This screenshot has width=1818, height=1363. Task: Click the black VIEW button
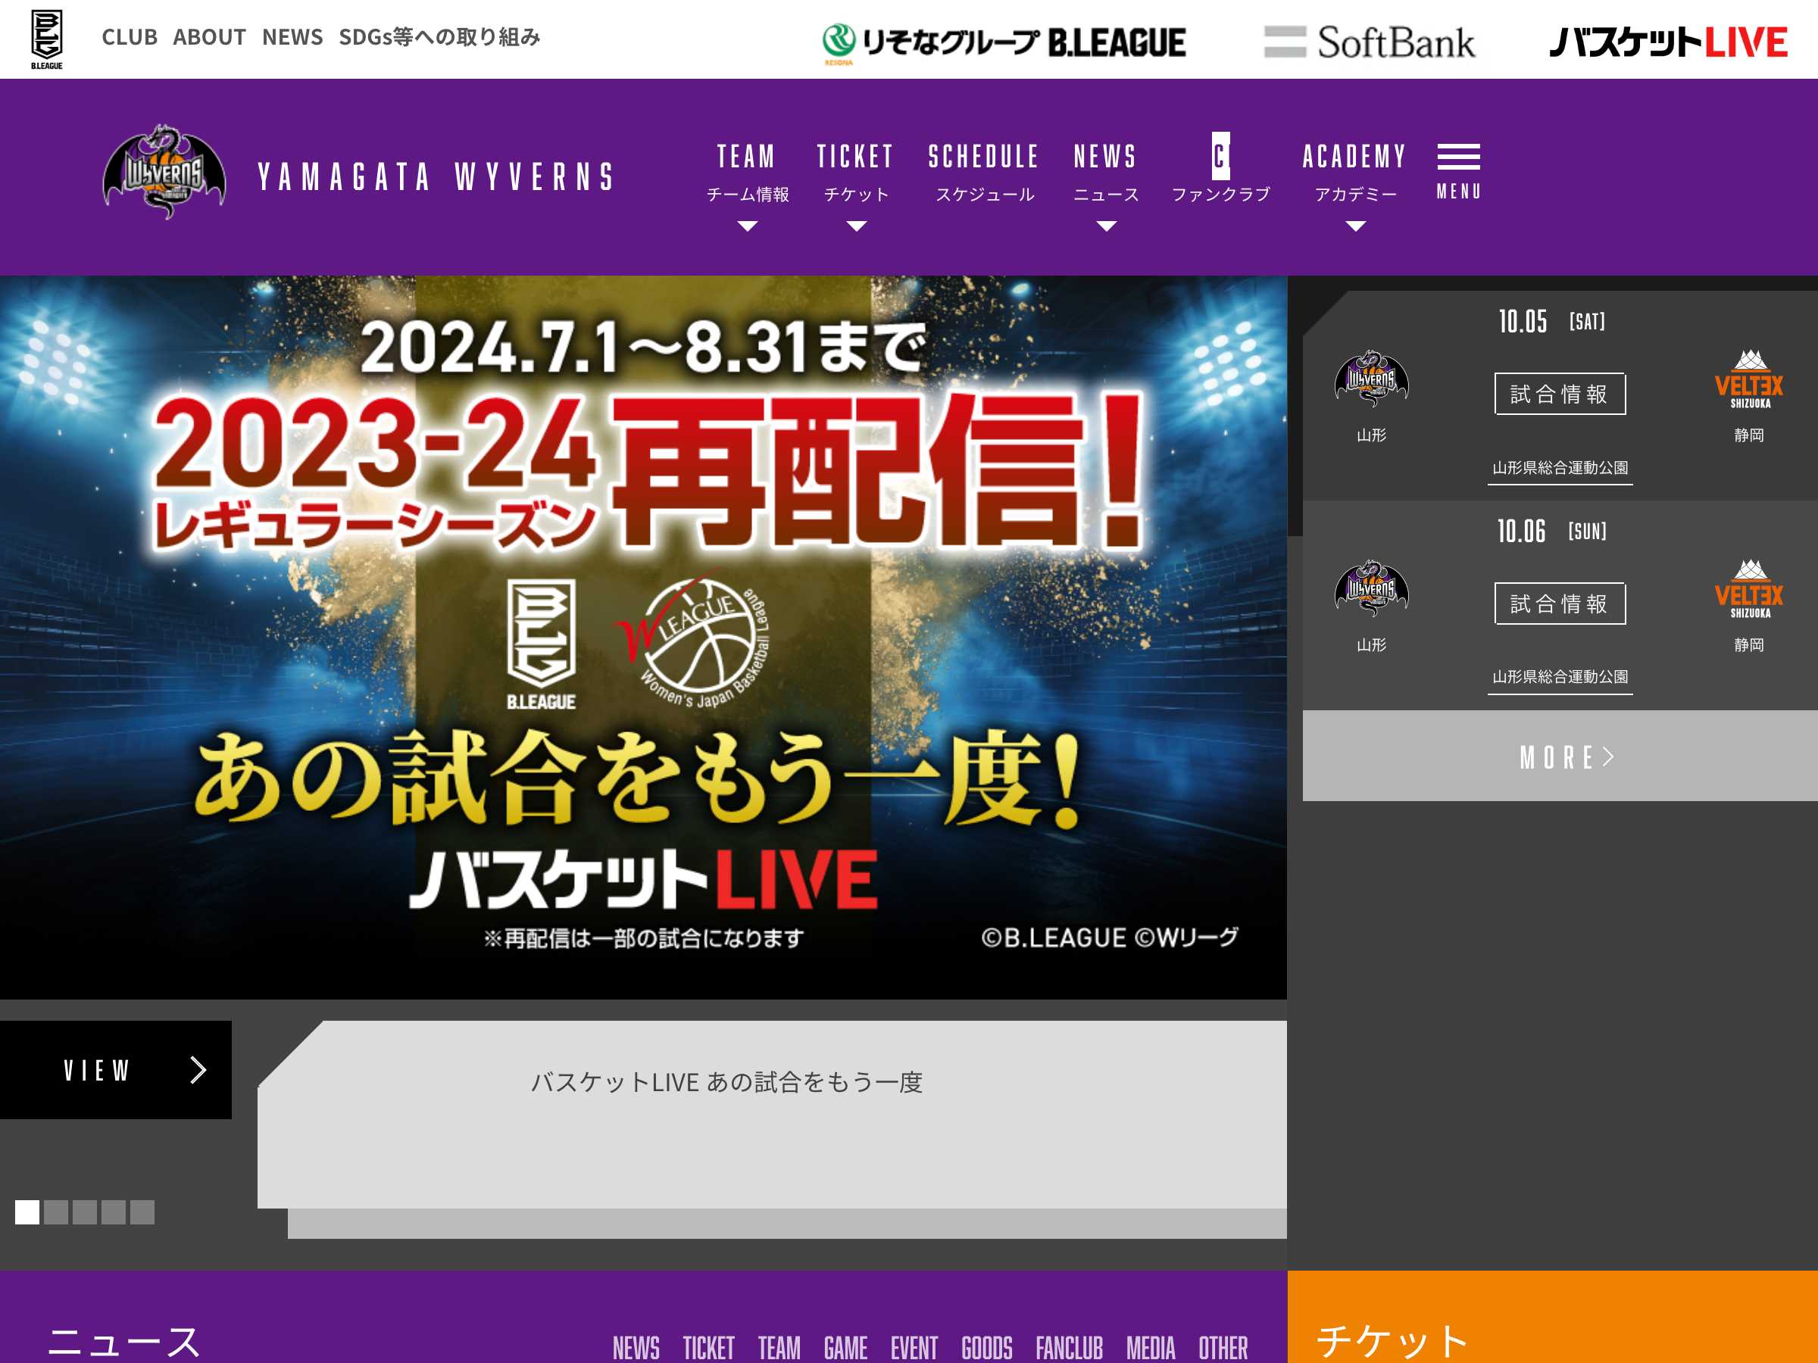coord(116,1070)
